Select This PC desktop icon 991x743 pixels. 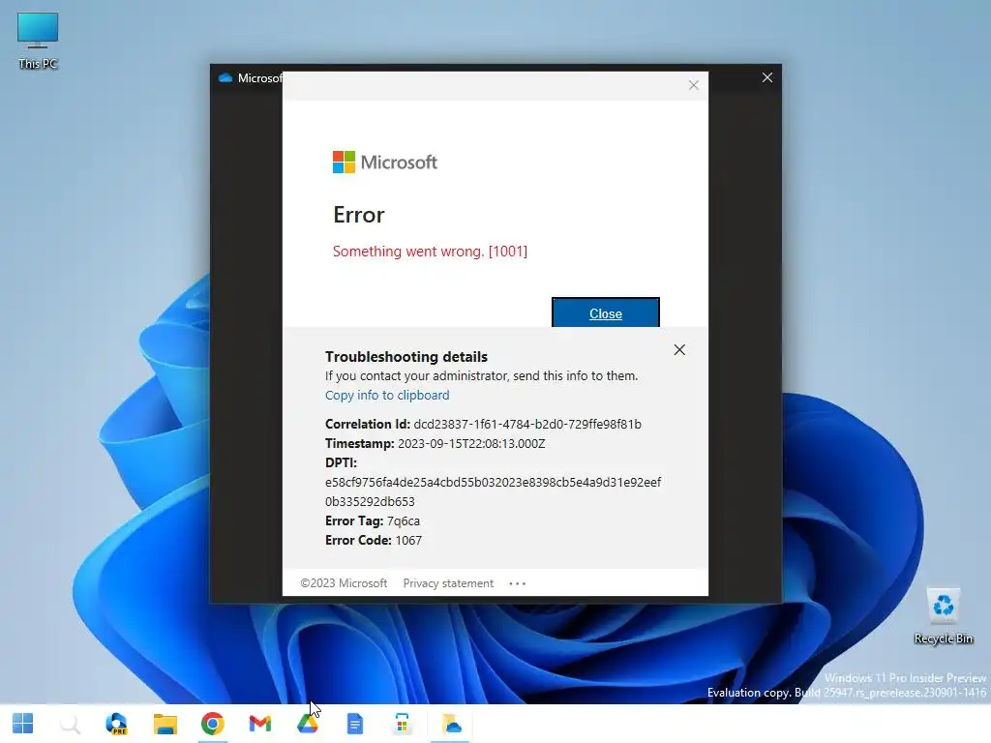coord(38,41)
